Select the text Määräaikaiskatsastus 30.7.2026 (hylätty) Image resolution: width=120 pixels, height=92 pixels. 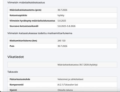click(77, 65)
